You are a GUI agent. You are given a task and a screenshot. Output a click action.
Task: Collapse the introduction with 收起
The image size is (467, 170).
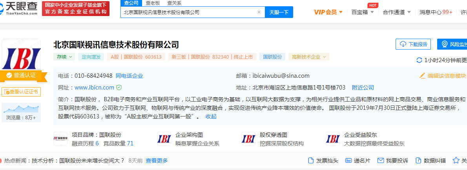[211, 116]
